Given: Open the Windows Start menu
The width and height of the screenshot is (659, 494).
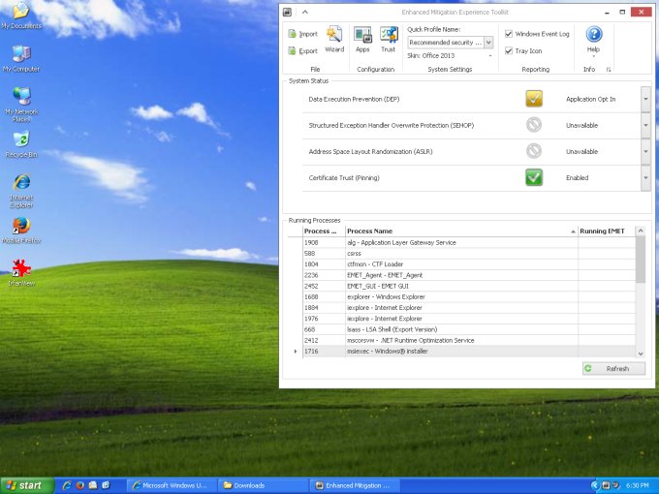Looking at the screenshot, I should (27, 485).
